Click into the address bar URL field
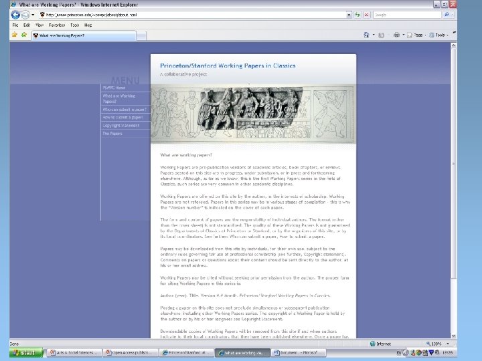 (x=195, y=15)
